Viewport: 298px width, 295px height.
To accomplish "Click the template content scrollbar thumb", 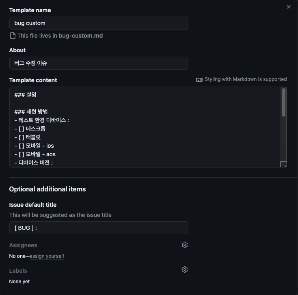I will (x=283, y=102).
